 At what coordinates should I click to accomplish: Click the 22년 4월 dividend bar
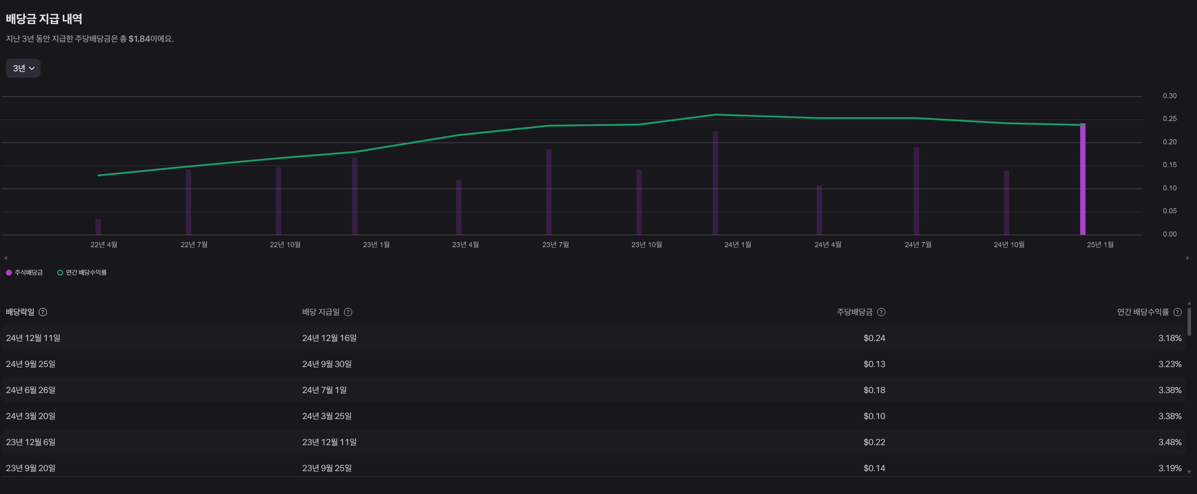coord(99,227)
